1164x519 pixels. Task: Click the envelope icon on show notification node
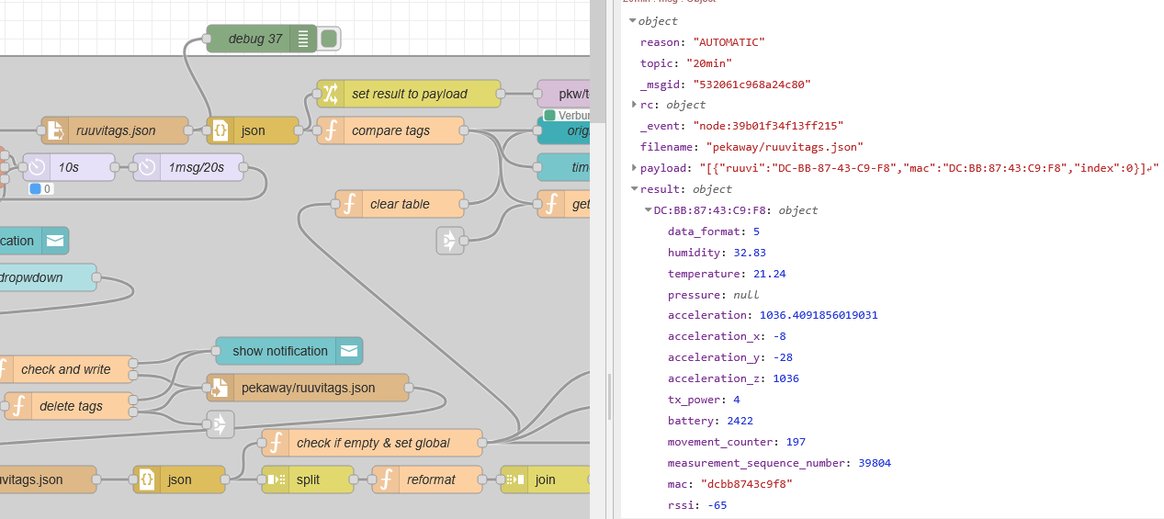click(349, 351)
